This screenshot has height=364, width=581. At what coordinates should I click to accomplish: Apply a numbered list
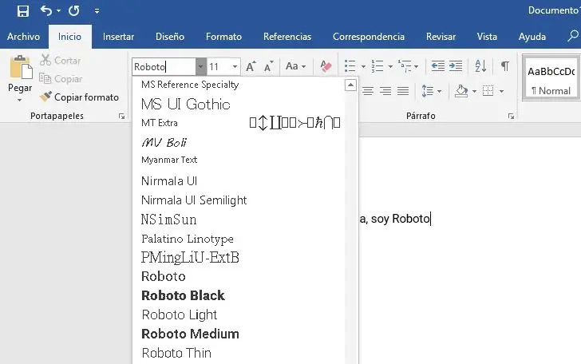377,66
